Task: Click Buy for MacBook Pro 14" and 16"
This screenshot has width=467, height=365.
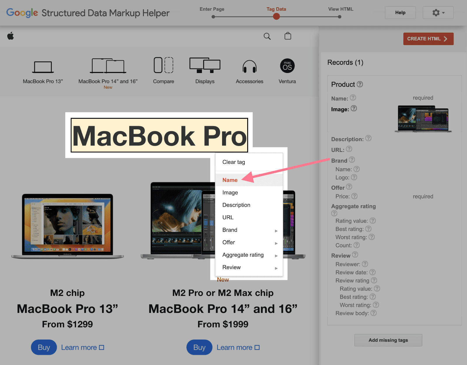Action: click(x=199, y=347)
